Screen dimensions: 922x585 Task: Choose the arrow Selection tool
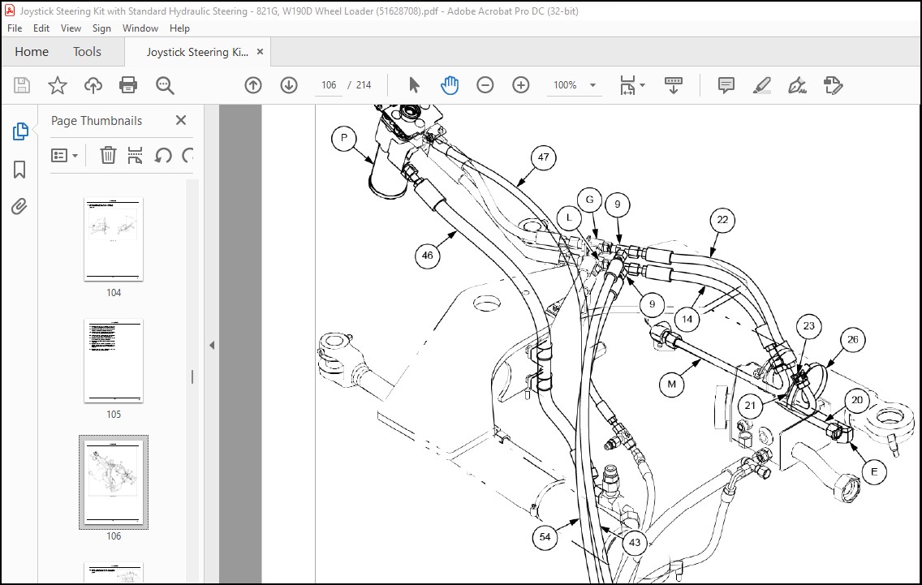pos(414,85)
